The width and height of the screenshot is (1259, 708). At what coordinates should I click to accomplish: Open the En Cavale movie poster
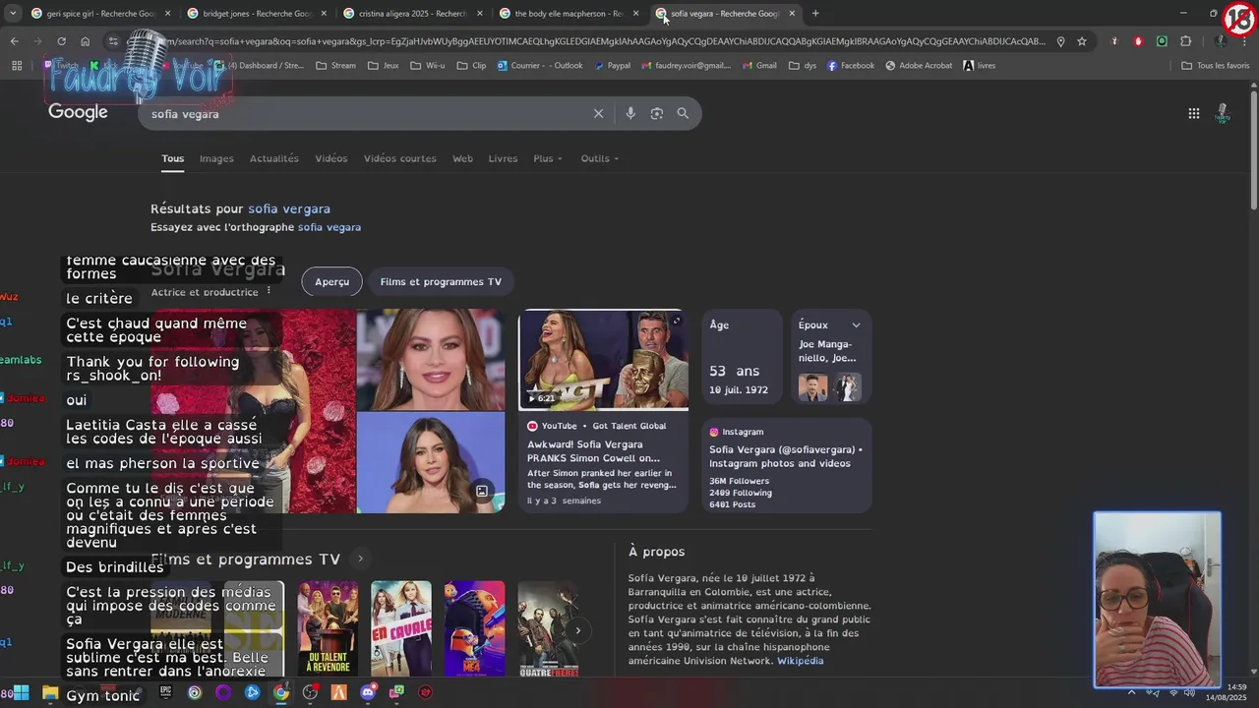(x=400, y=628)
